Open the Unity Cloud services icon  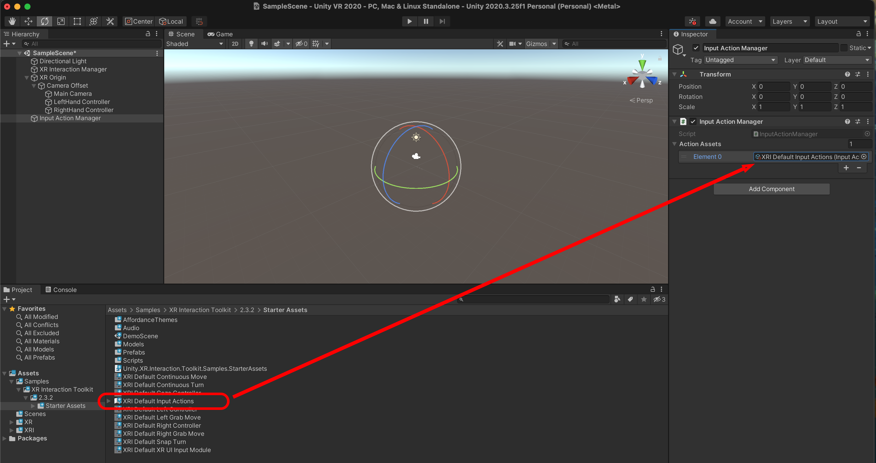pos(713,21)
